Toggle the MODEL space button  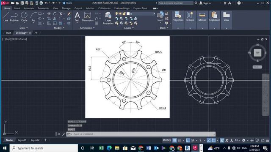tap(167, 140)
